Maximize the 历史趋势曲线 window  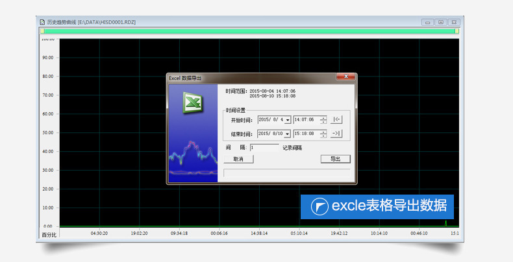[441, 22]
